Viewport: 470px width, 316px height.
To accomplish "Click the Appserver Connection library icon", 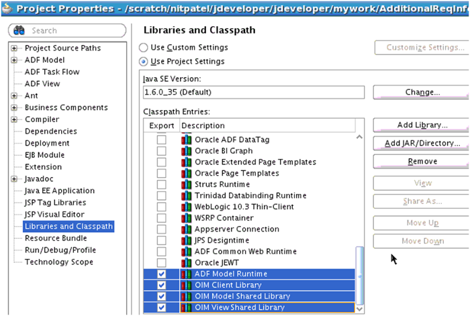I will tap(186, 229).
